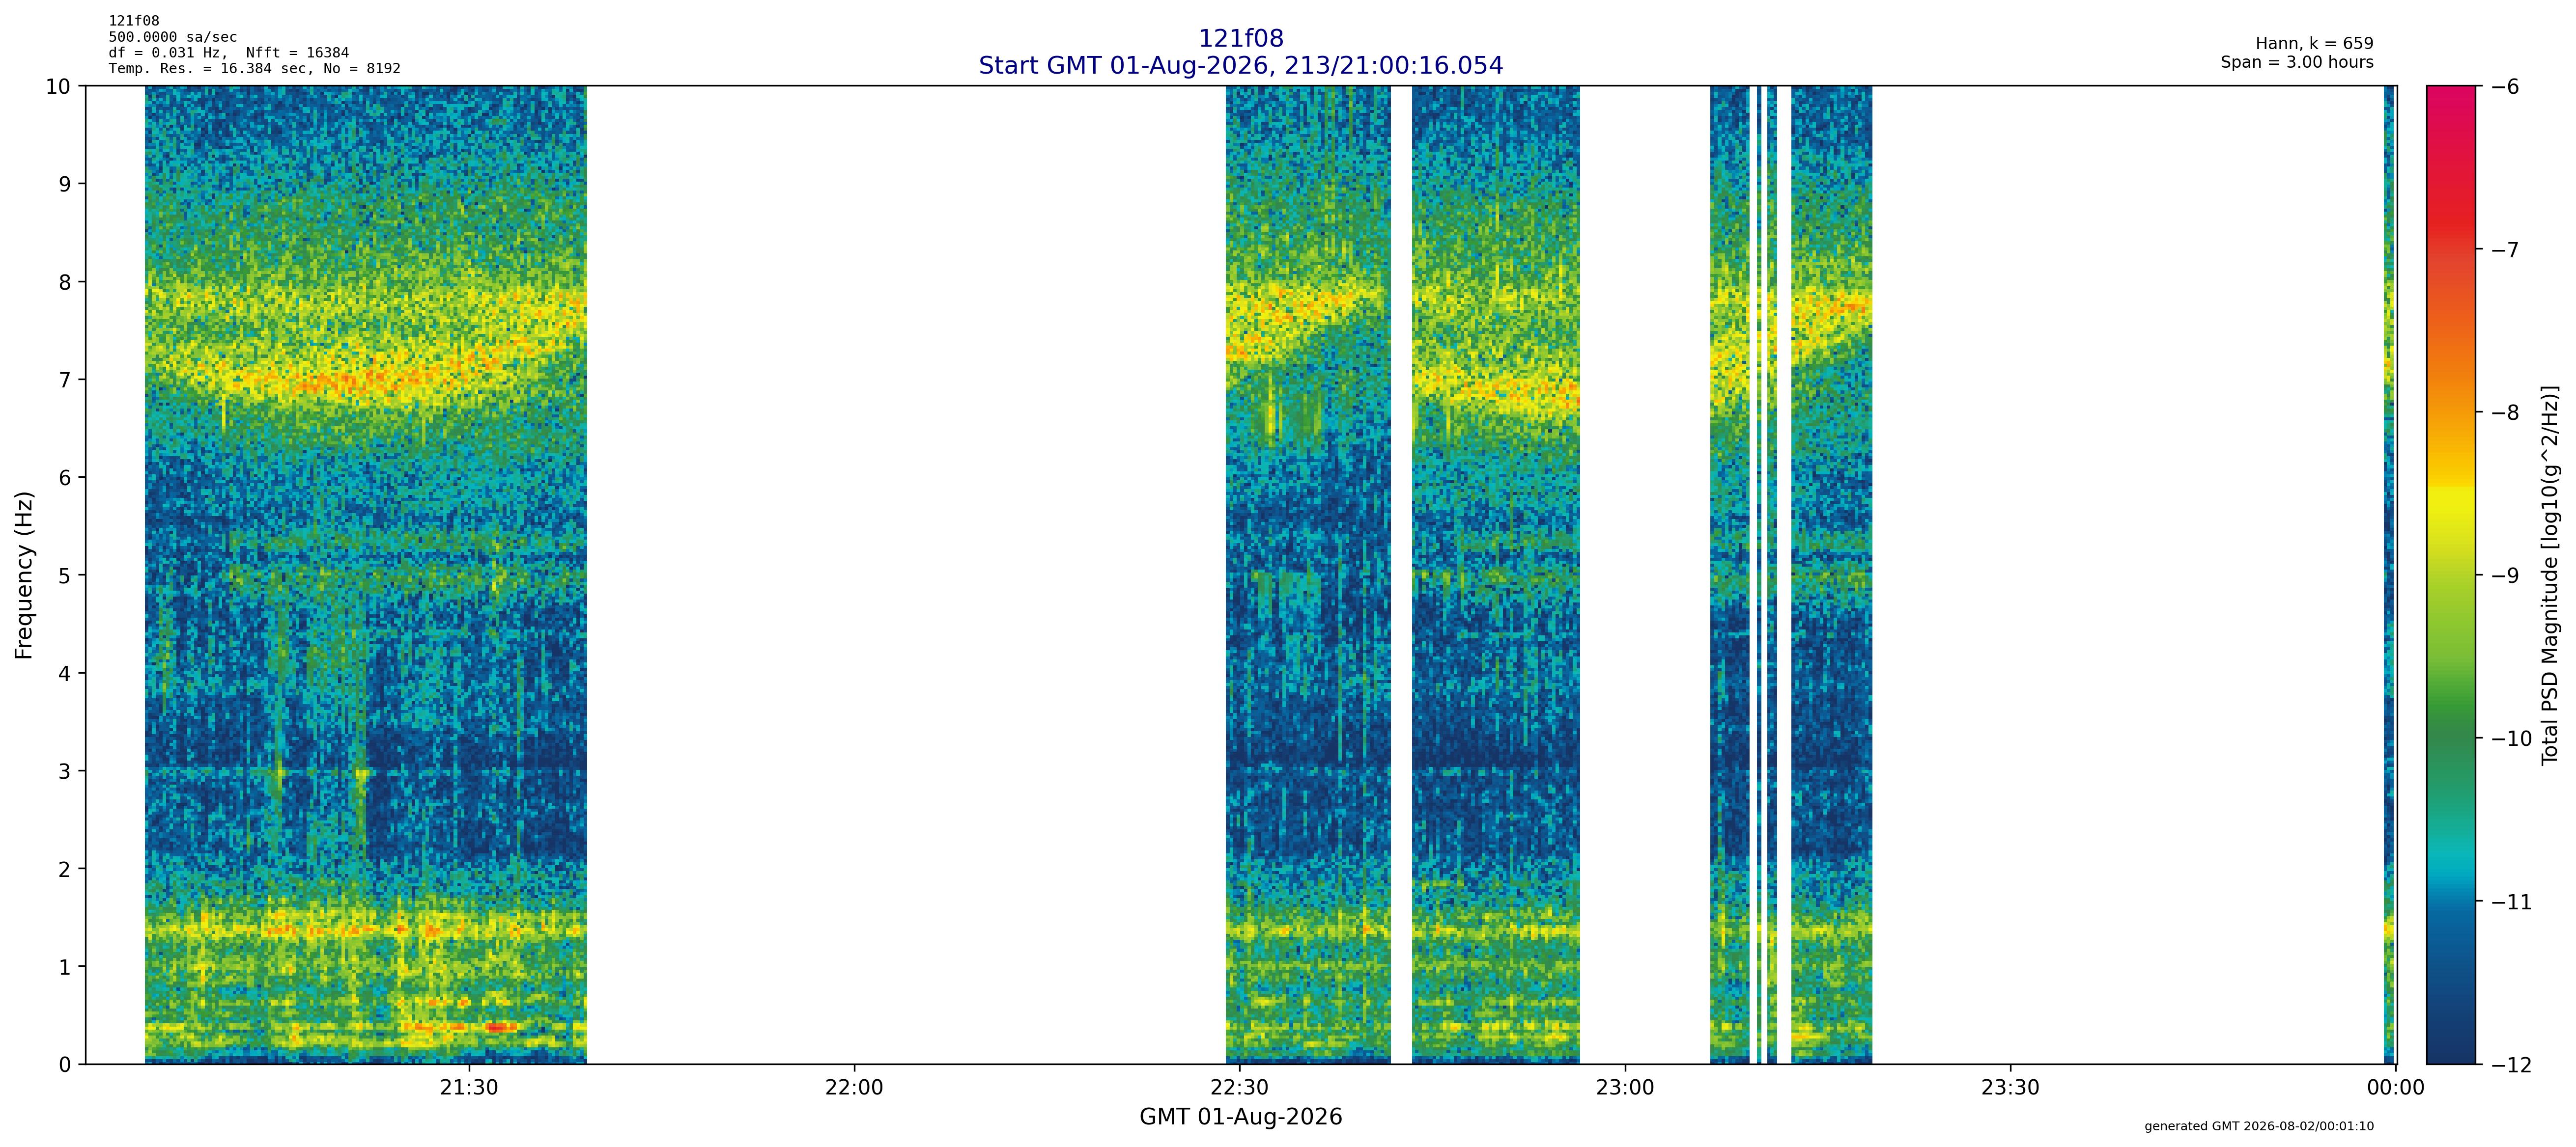Click the colorbar tick label −10
2576x1147 pixels.
point(2510,739)
